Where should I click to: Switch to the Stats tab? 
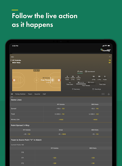[80, 71]
